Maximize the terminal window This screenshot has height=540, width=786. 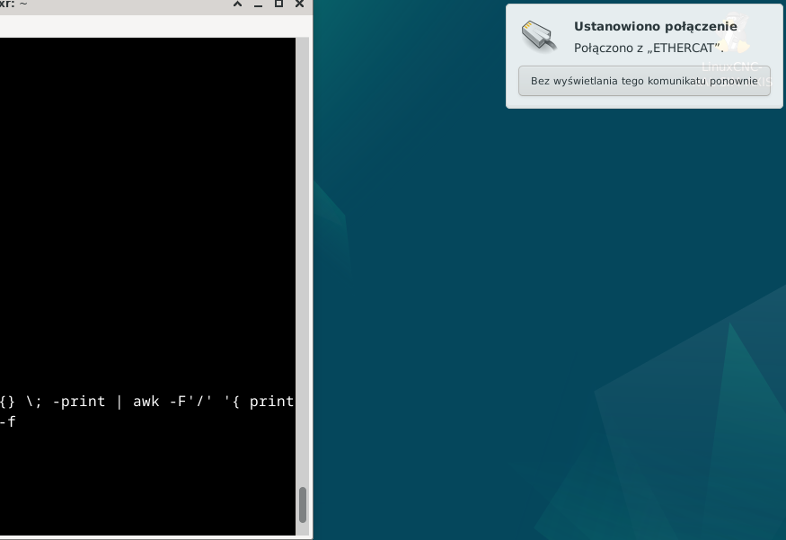coord(279,4)
